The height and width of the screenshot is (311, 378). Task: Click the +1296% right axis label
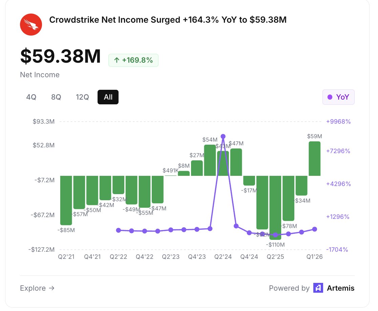(x=337, y=216)
